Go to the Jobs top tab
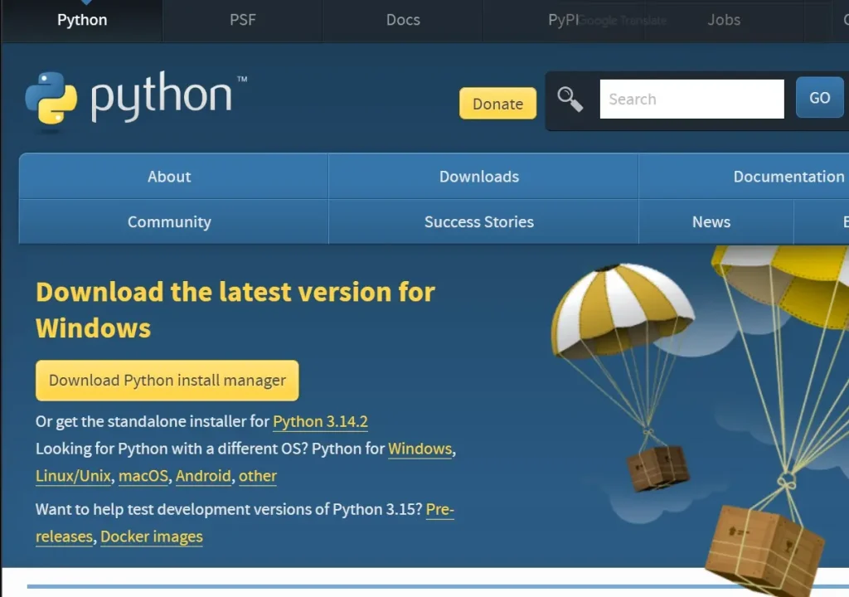Screen dimensions: 849x597 click(x=723, y=20)
